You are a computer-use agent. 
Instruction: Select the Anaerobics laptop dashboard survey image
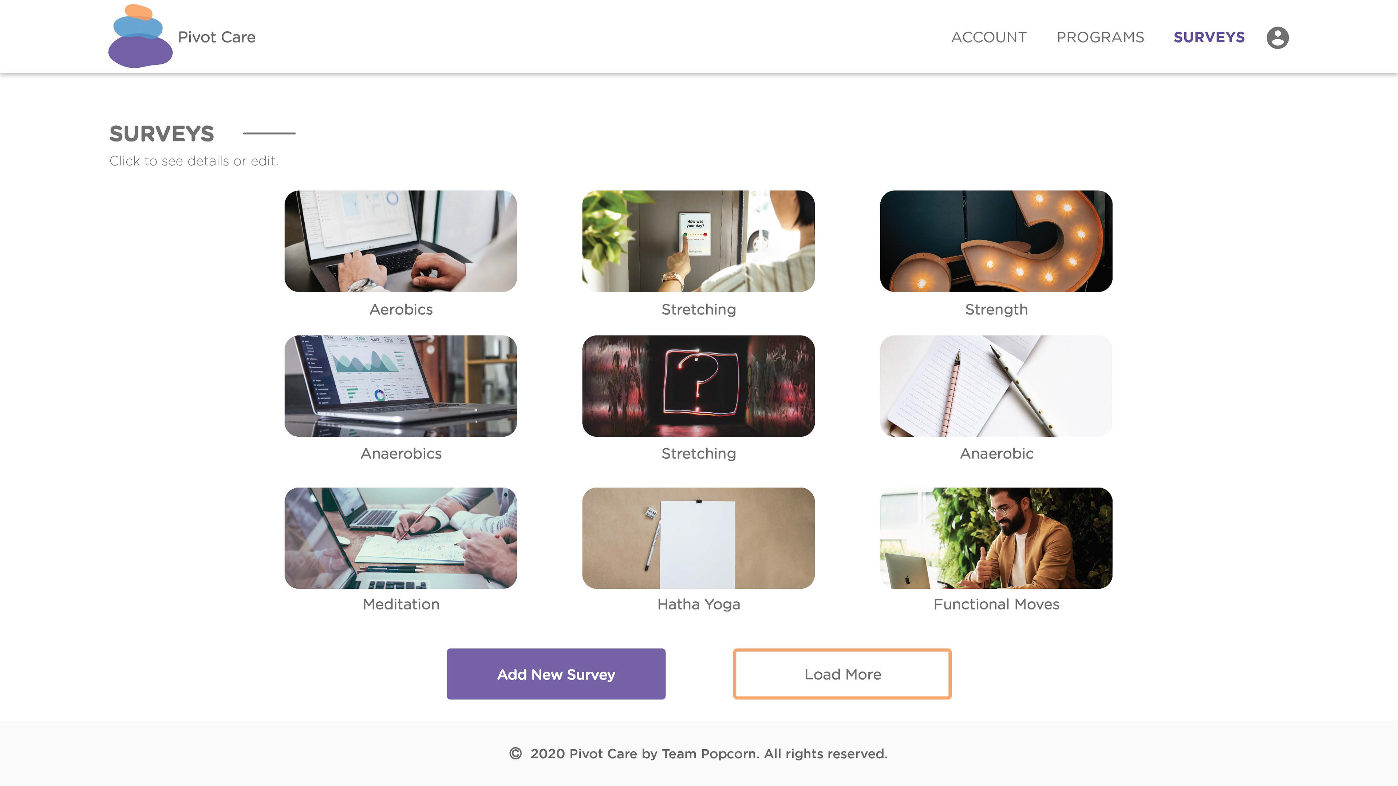[x=400, y=386]
